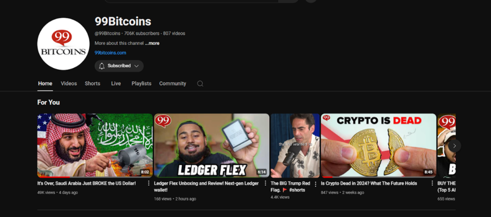491x217 pixels.
Task: Go to the Playlists tab
Action: [141, 83]
